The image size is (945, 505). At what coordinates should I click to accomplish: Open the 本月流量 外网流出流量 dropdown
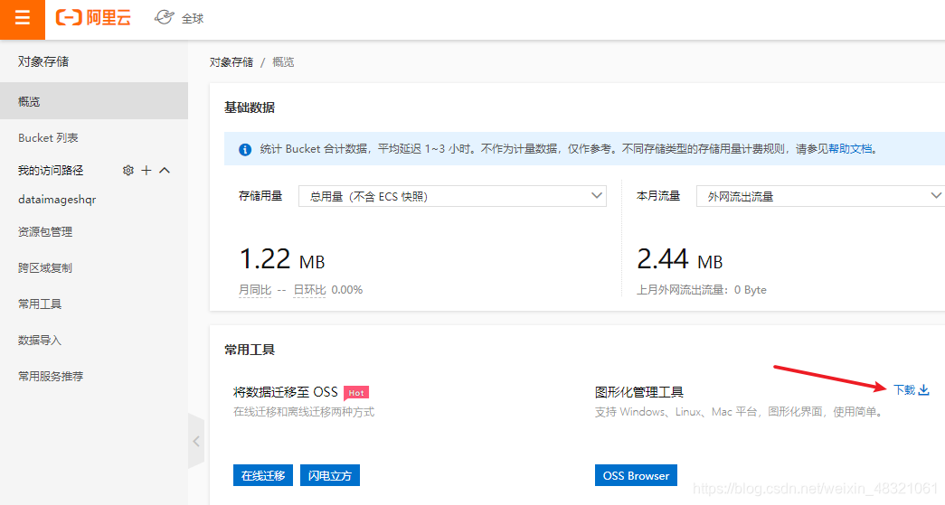820,196
